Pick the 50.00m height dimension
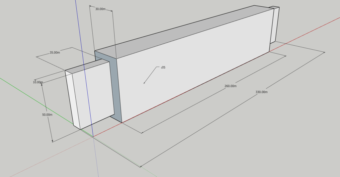 (x=47, y=114)
